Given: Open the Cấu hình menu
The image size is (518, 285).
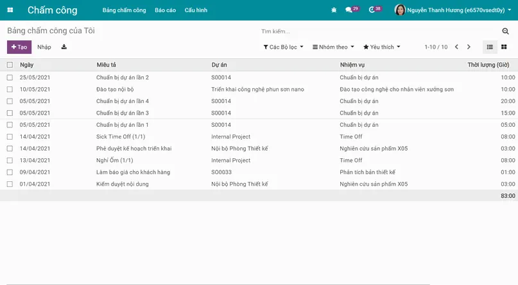Looking at the screenshot, I should pos(196,10).
